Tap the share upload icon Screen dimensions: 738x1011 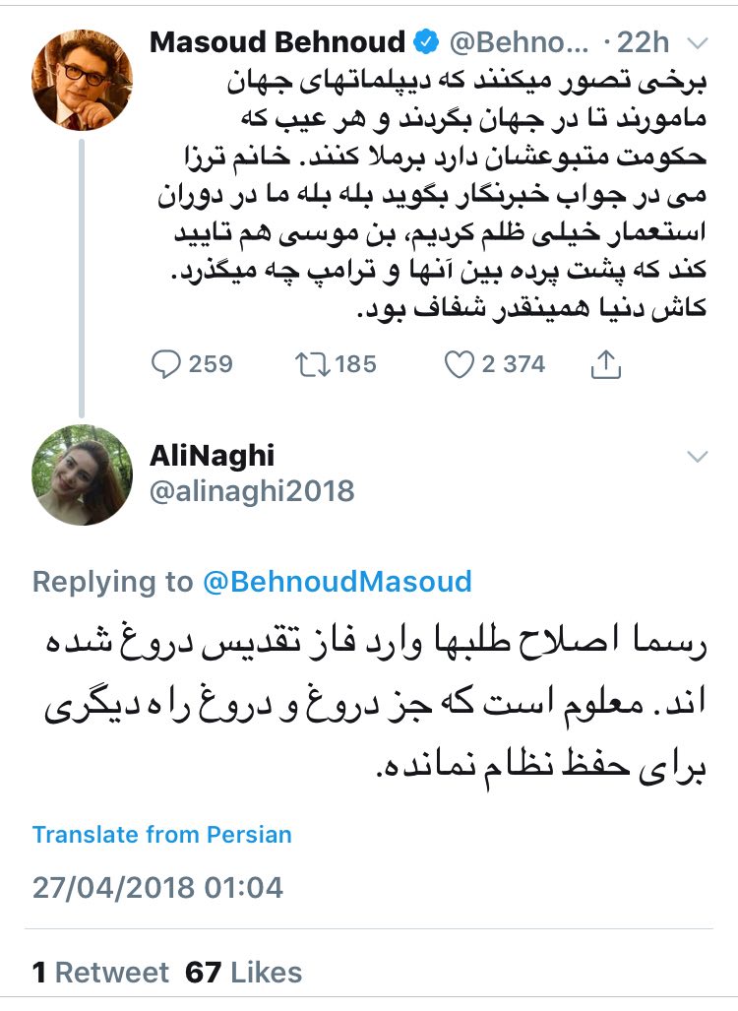(607, 364)
